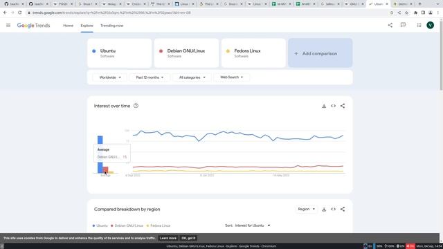This screenshot has height=249, width=443.
Task: Reload the page with the refresh icon
Action: pyautogui.click(x=20, y=12)
